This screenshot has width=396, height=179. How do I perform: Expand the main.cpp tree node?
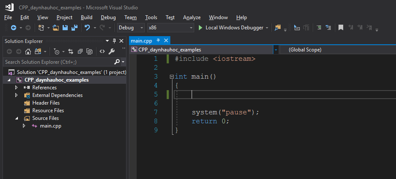point(24,126)
